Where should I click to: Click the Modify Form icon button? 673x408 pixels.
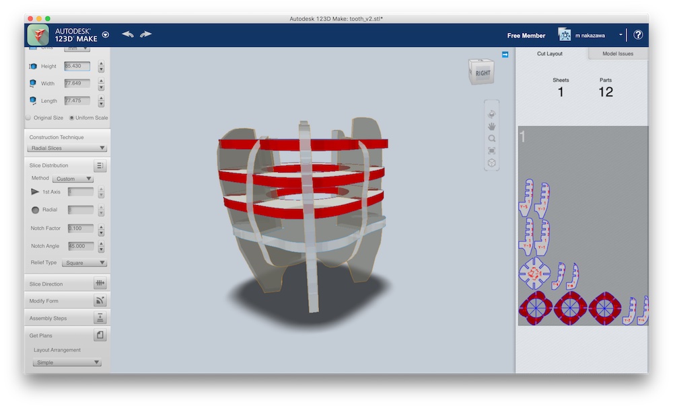100,300
